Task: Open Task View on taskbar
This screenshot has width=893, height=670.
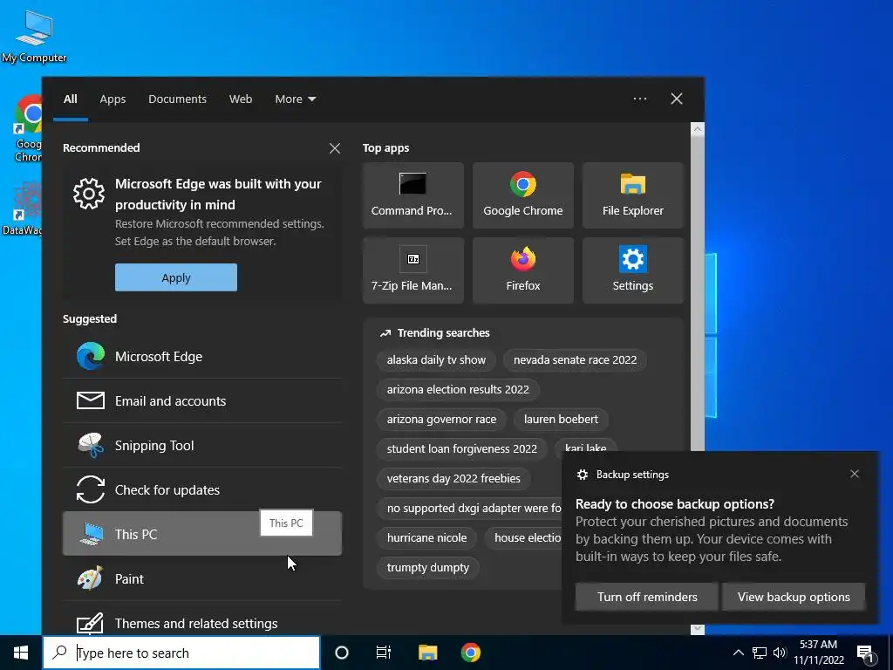Action: [x=384, y=653]
